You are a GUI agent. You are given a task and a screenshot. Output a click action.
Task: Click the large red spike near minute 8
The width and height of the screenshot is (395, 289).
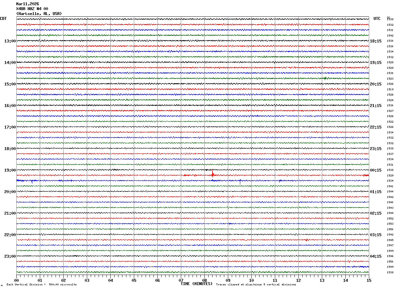pos(213,174)
